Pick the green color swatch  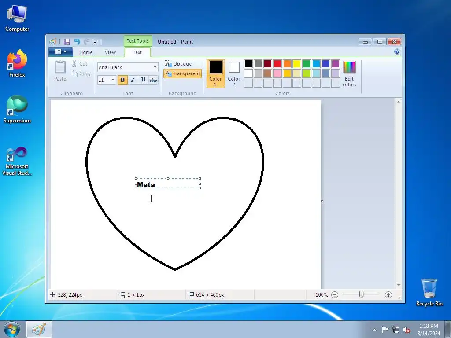pyautogui.click(x=307, y=64)
